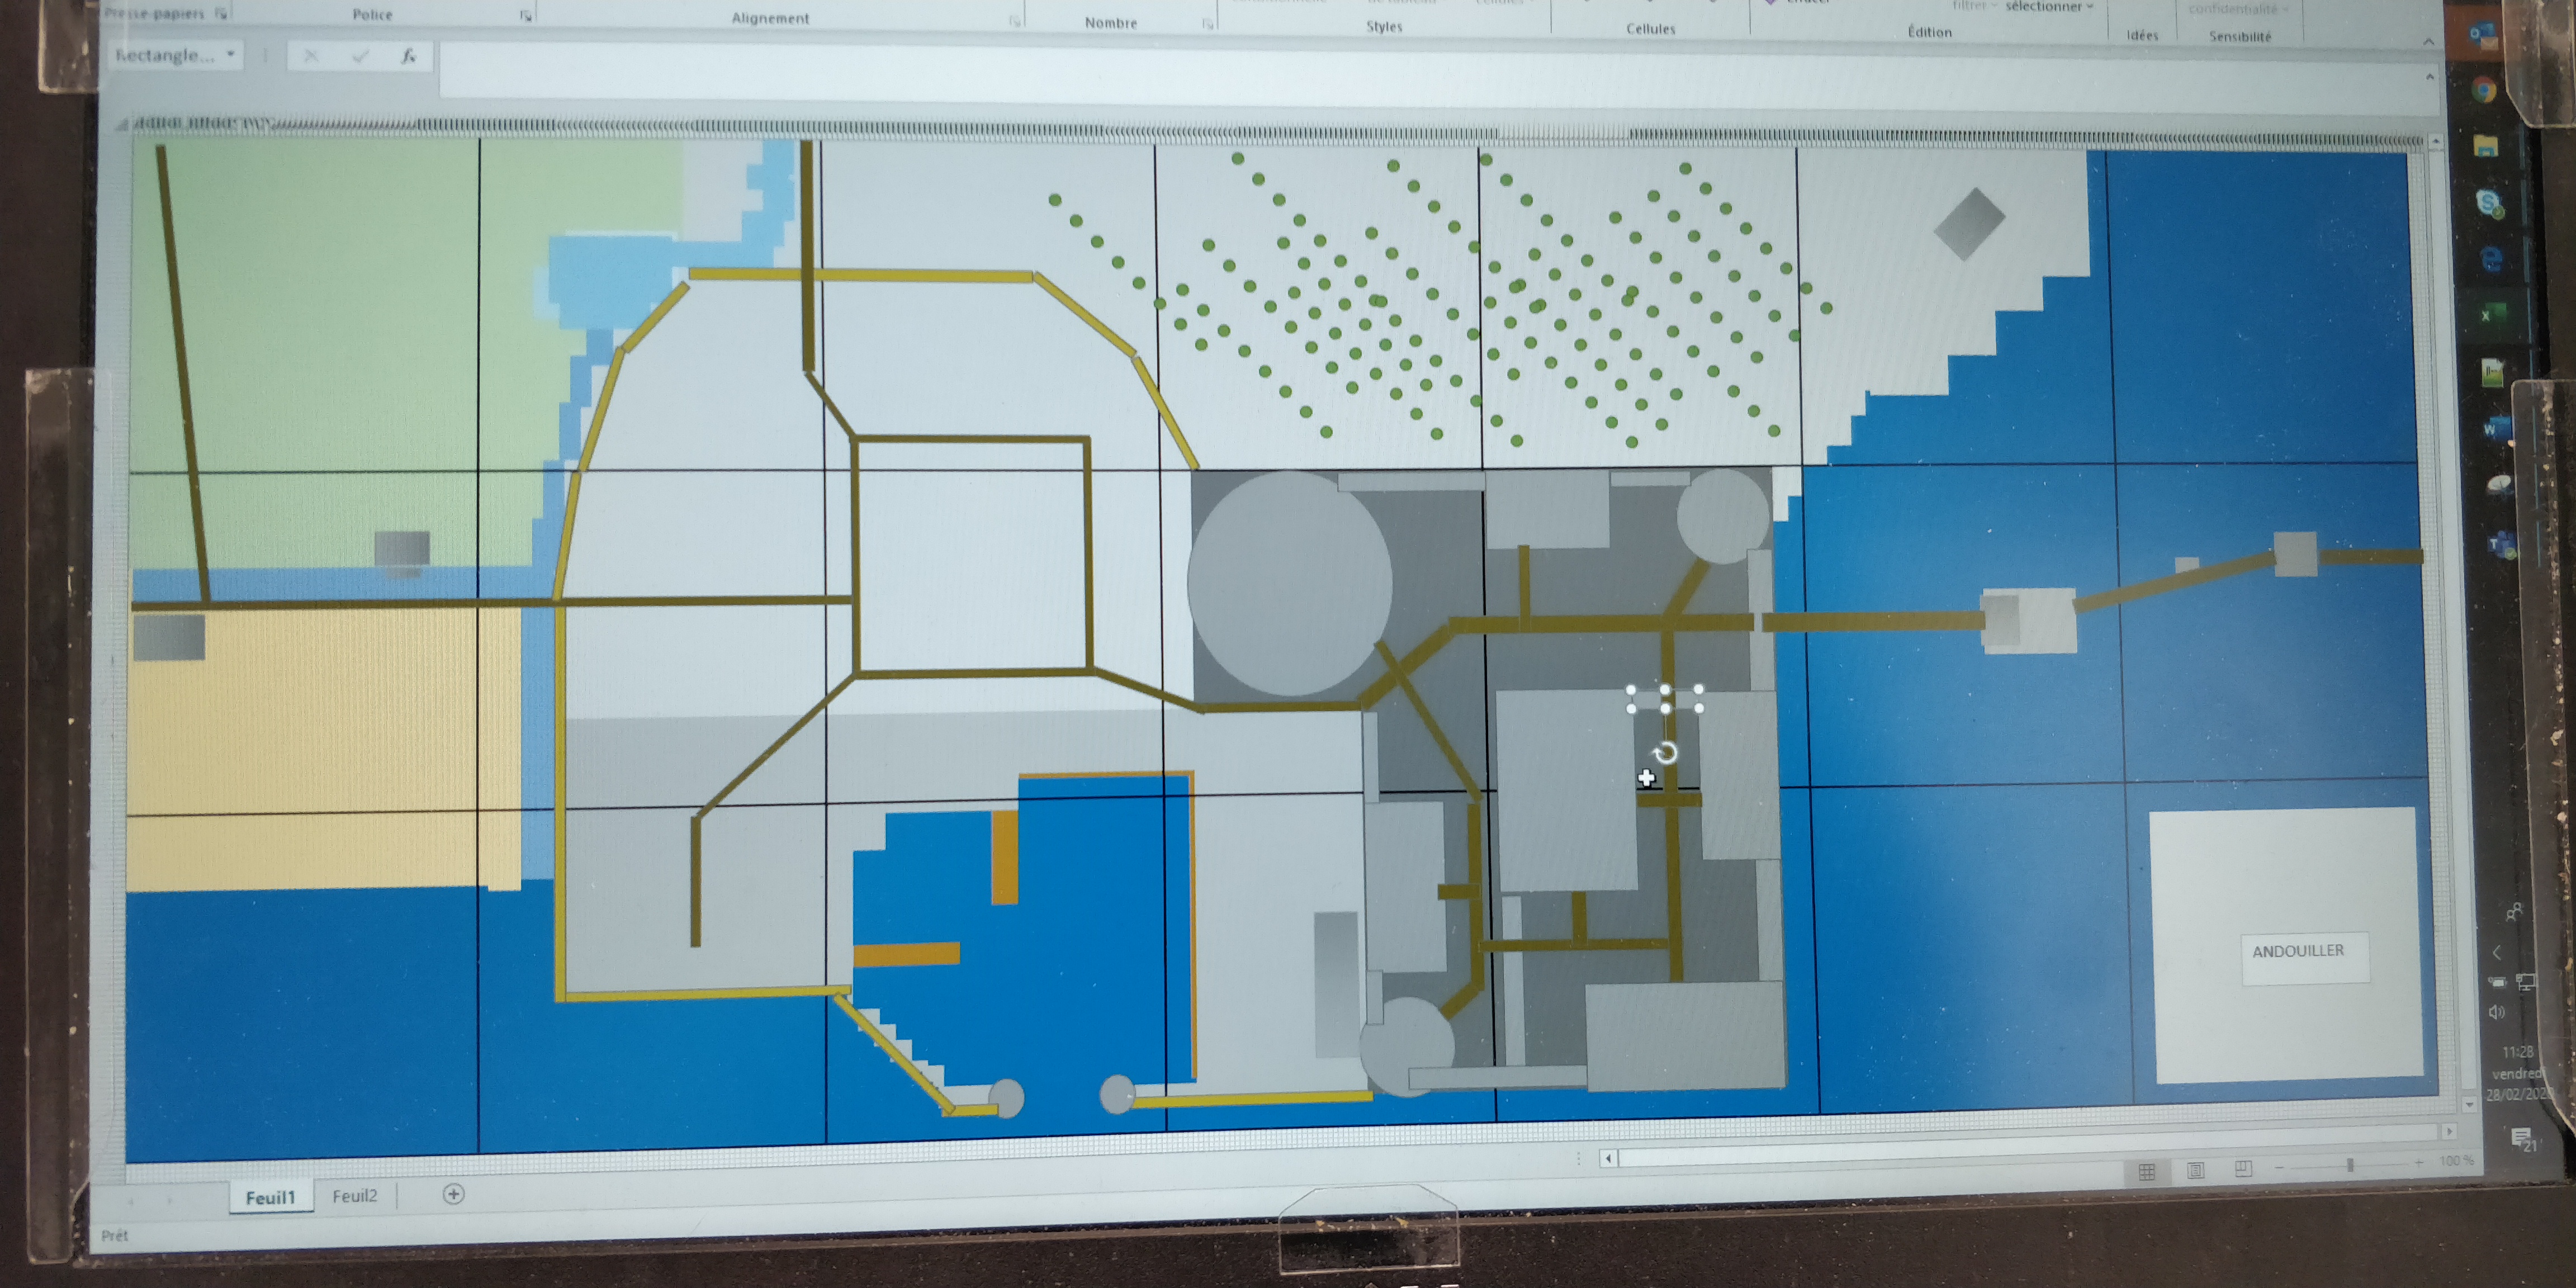Collapse the ribbon with the chevron arrow
The width and height of the screenshot is (2576, 1288).
tap(2428, 42)
